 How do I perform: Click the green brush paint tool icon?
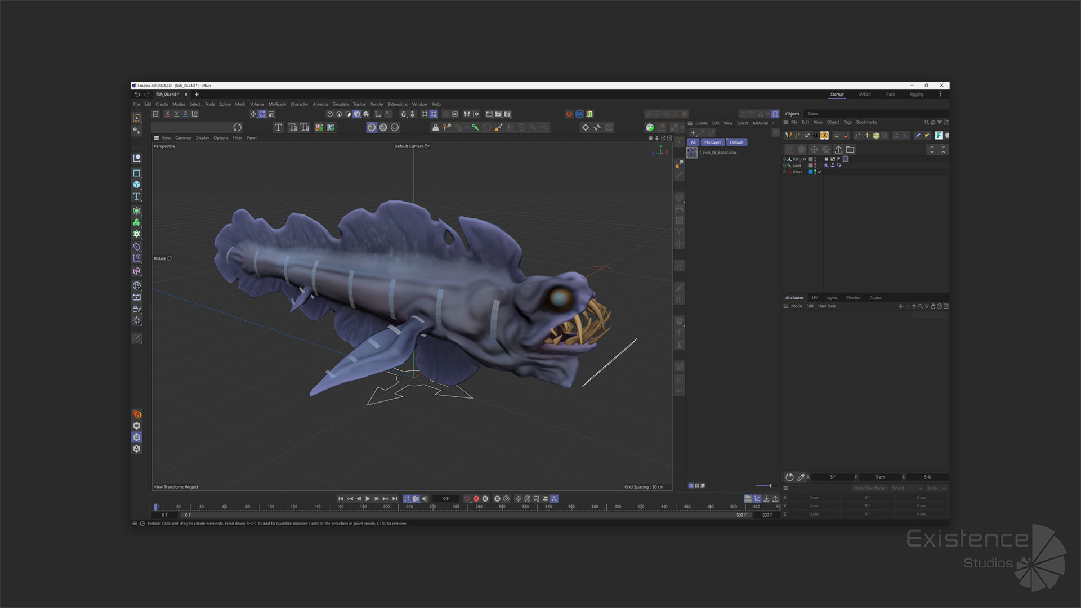pos(475,127)
